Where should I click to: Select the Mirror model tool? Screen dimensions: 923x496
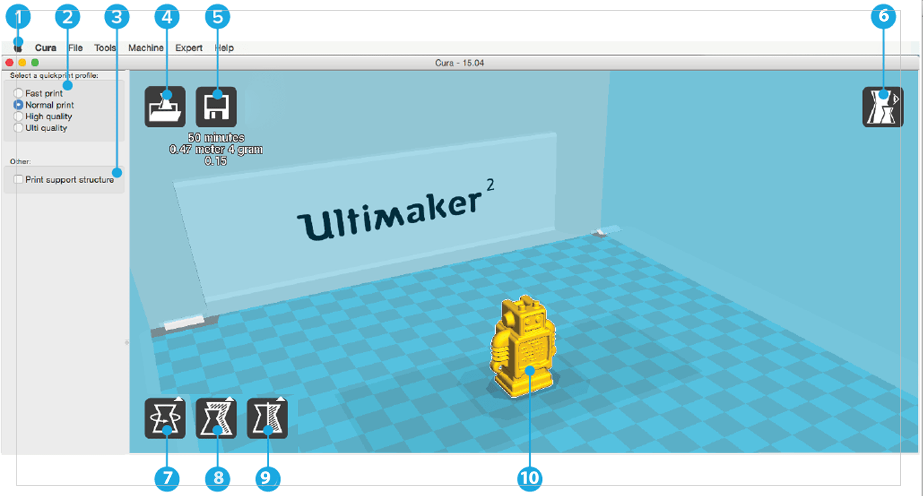pos(267,418)
